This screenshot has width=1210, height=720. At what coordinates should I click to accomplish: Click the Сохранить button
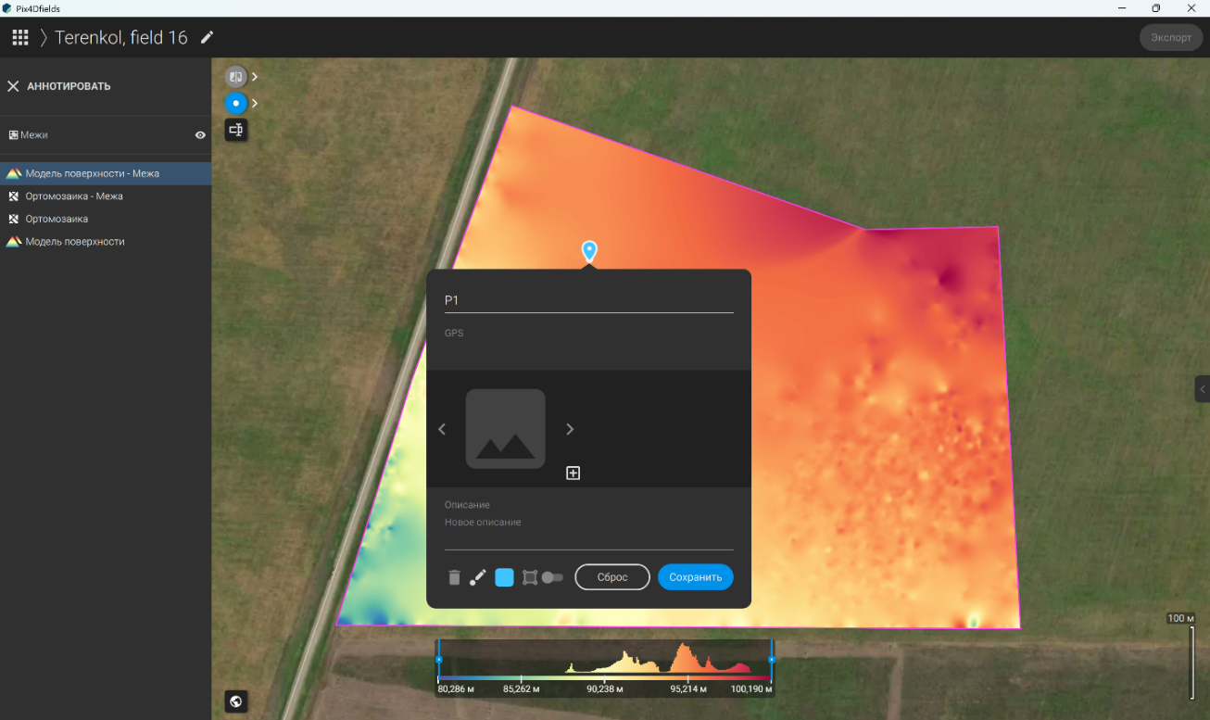click(696, 577)
